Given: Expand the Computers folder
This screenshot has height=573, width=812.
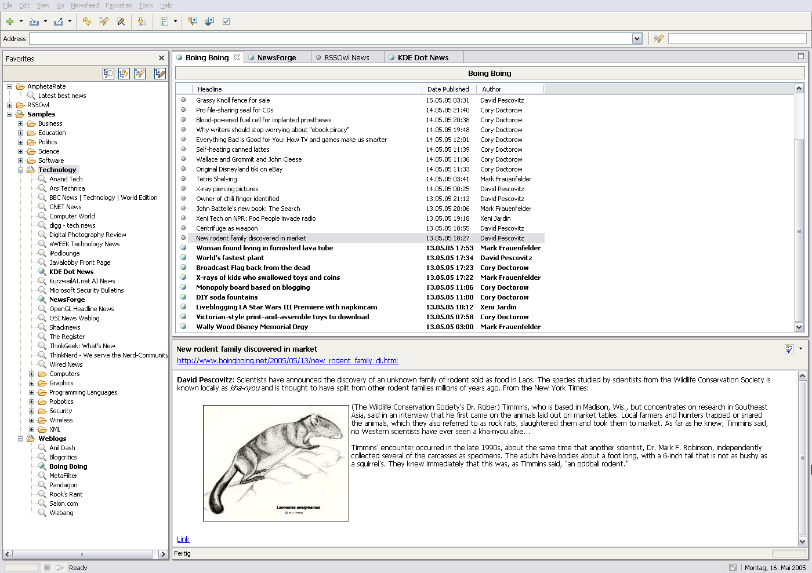Looking at the screenshot, I should [x=32, y=374].
